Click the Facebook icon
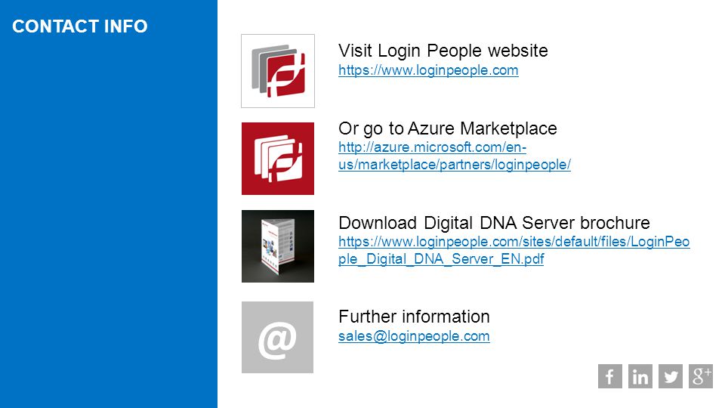The image size is (725, 408). (x=609, y=376)
